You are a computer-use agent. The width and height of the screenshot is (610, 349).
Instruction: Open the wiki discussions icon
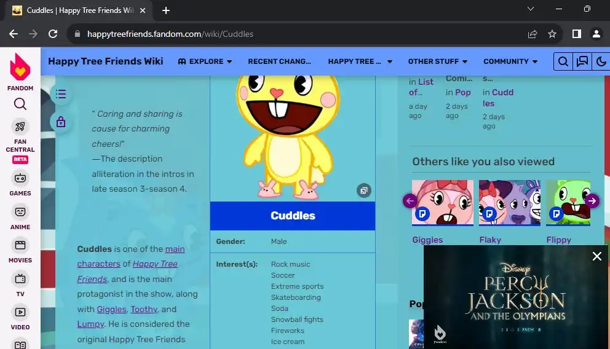[x=582, y=61]
